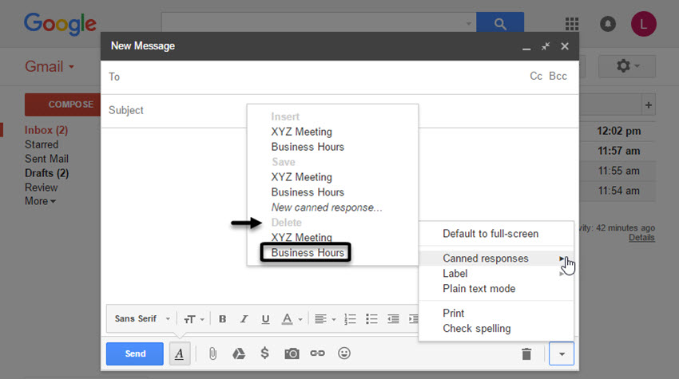Delete XYZ Meeting canned response

[301, 238]
